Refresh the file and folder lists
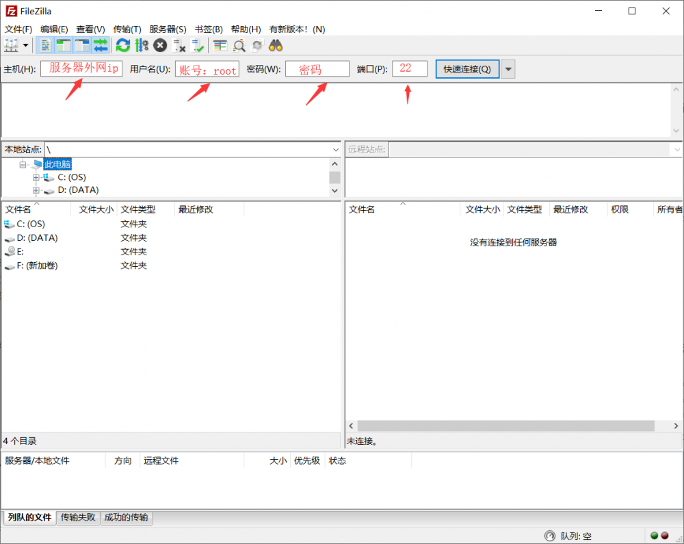 click(122, 44)
